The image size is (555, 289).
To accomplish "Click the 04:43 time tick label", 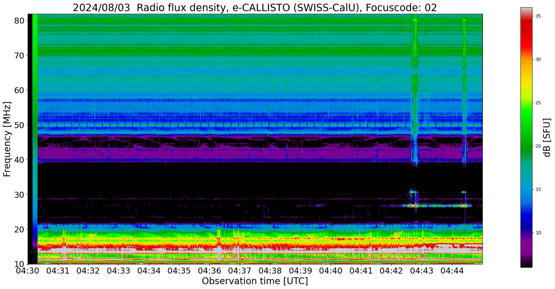I will [x=422, y=271].
